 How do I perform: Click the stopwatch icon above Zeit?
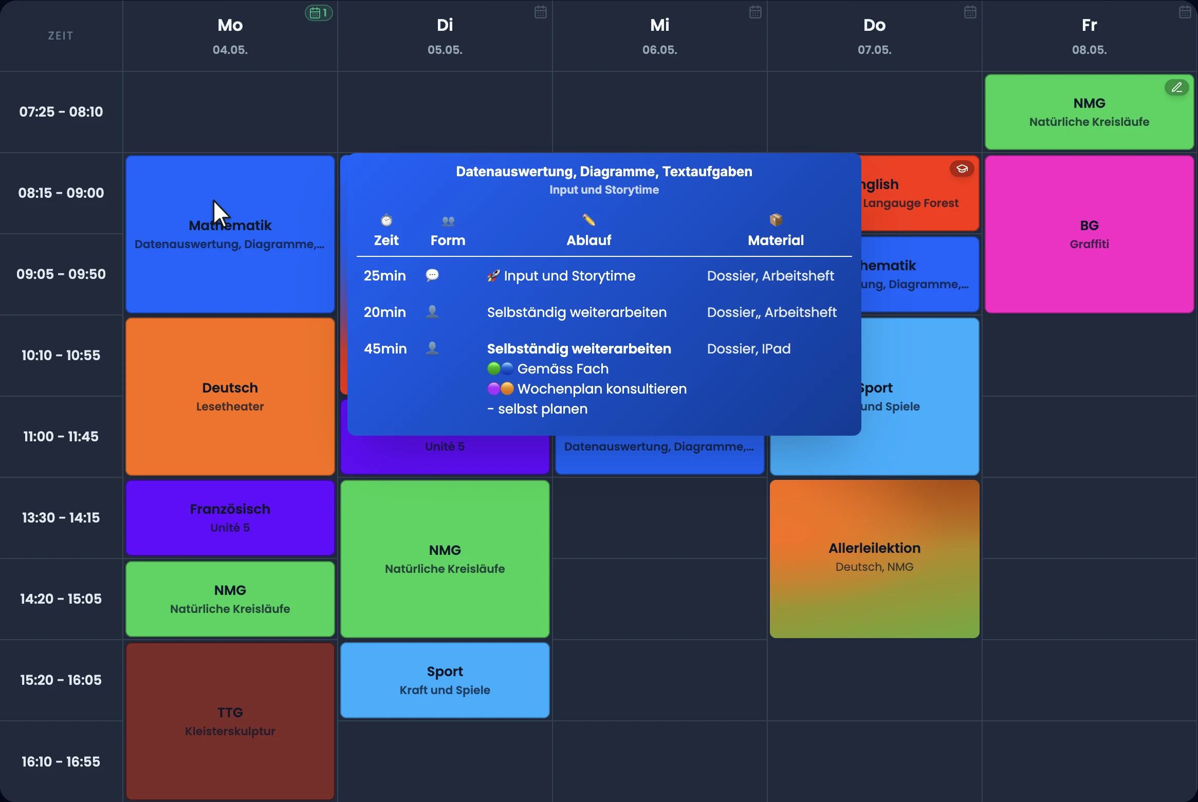386,220
